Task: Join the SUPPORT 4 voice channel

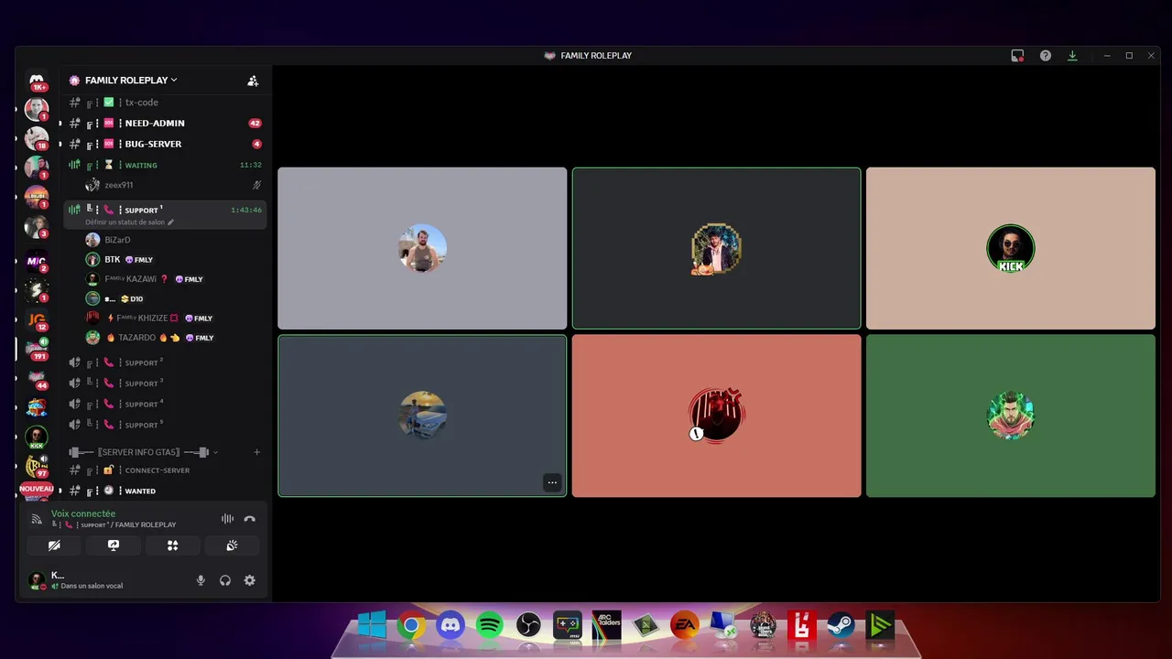Action: [x=165, y=404]
